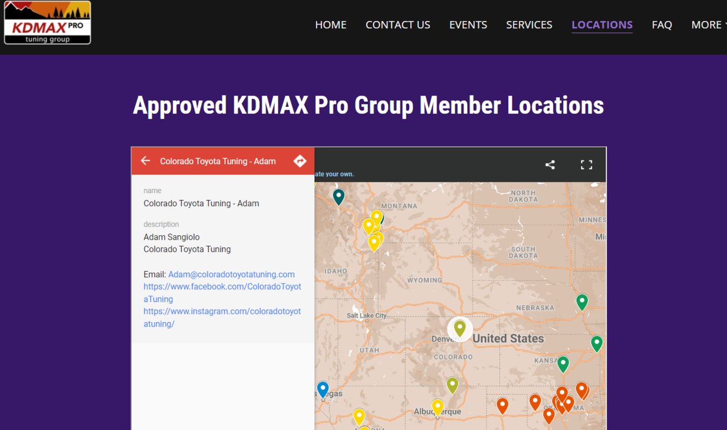Select the Locations nav item
This screenshot has width=727, height=430.
click(x=602, y=24)
